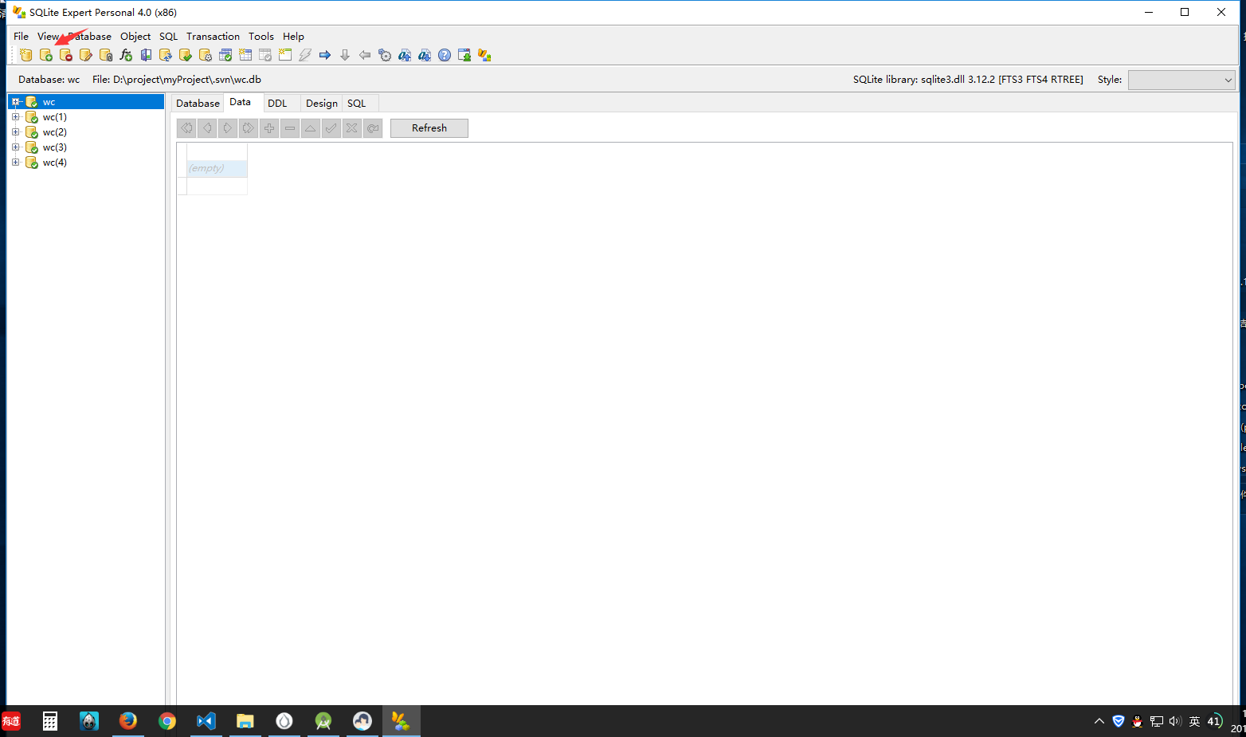
Task: Click the New Table grid icon
Action: [x=245, y=55]
